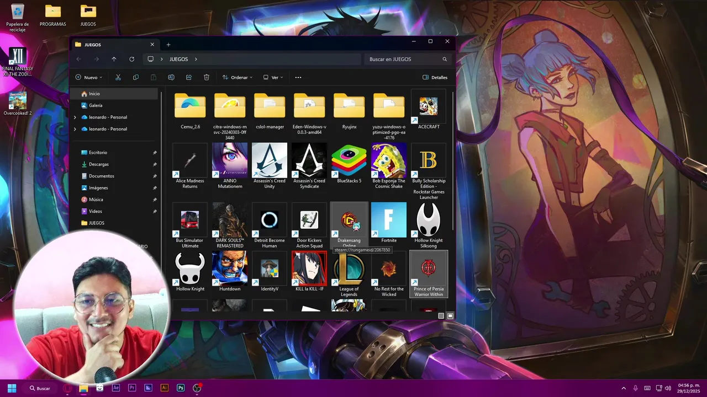
Task: Open the ACECRAFT game shortcut
Action: (429, 110)
